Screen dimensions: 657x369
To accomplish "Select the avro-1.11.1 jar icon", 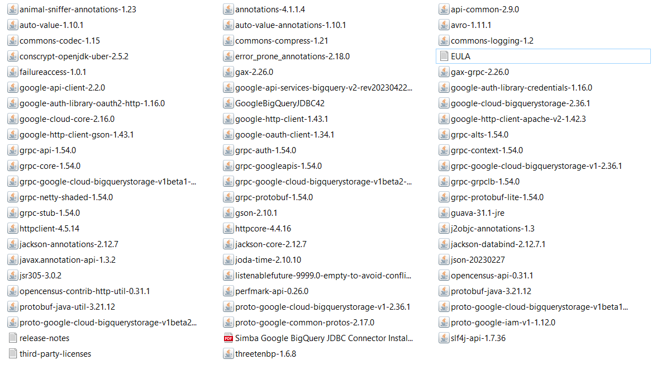I will point(444,25).
